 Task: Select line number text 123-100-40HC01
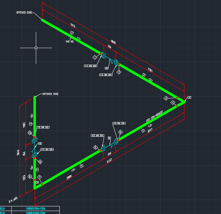pyautogui.click(x=154, y=116)
